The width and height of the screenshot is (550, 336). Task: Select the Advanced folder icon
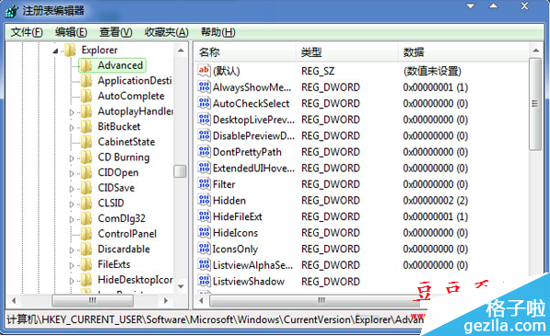tap(87, 65)
